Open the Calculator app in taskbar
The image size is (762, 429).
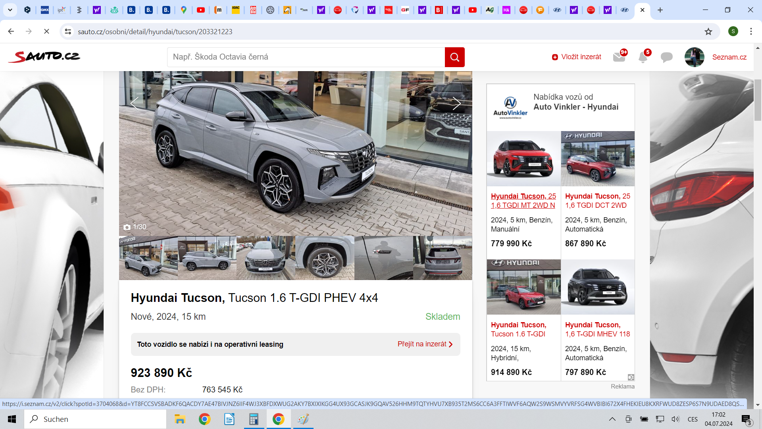click(254, 419)
